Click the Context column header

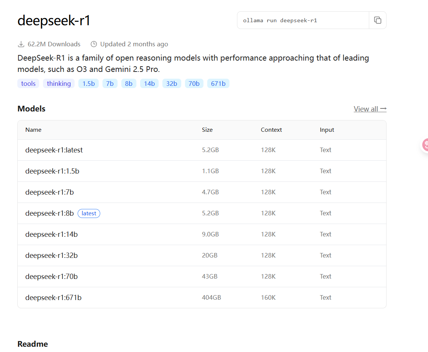pyautogui.click(x=271, y=130)
